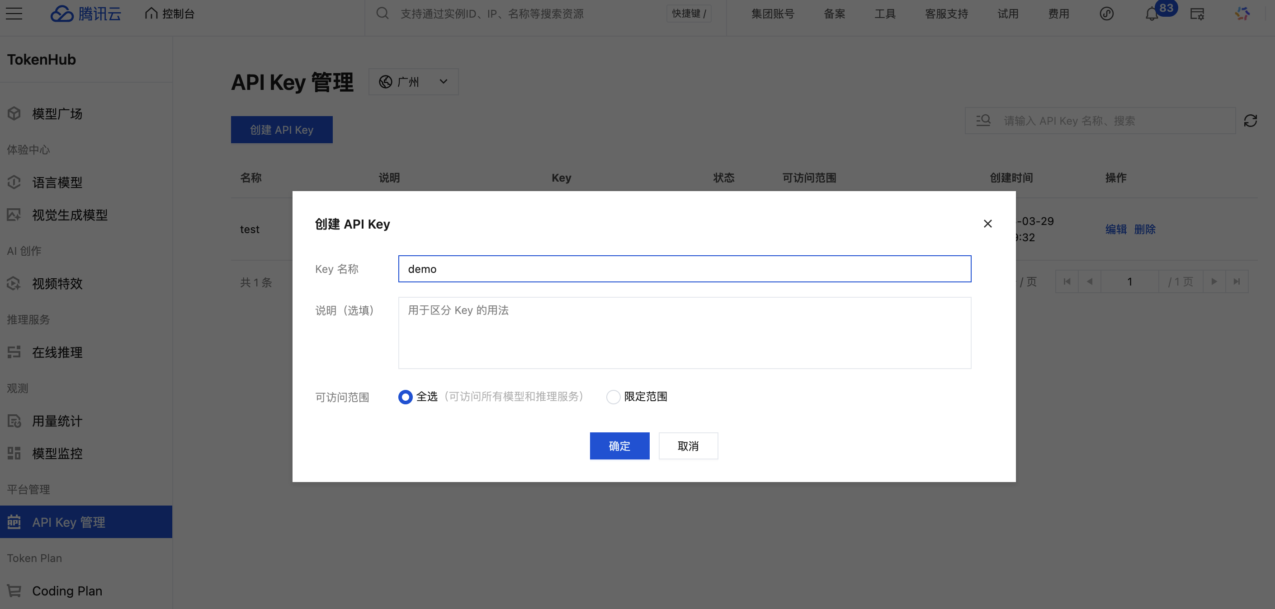Image resolution: width=1275 pixels, height=609 pixels.
Task: Click the billing center window icon
Action: click(1197, 14)
